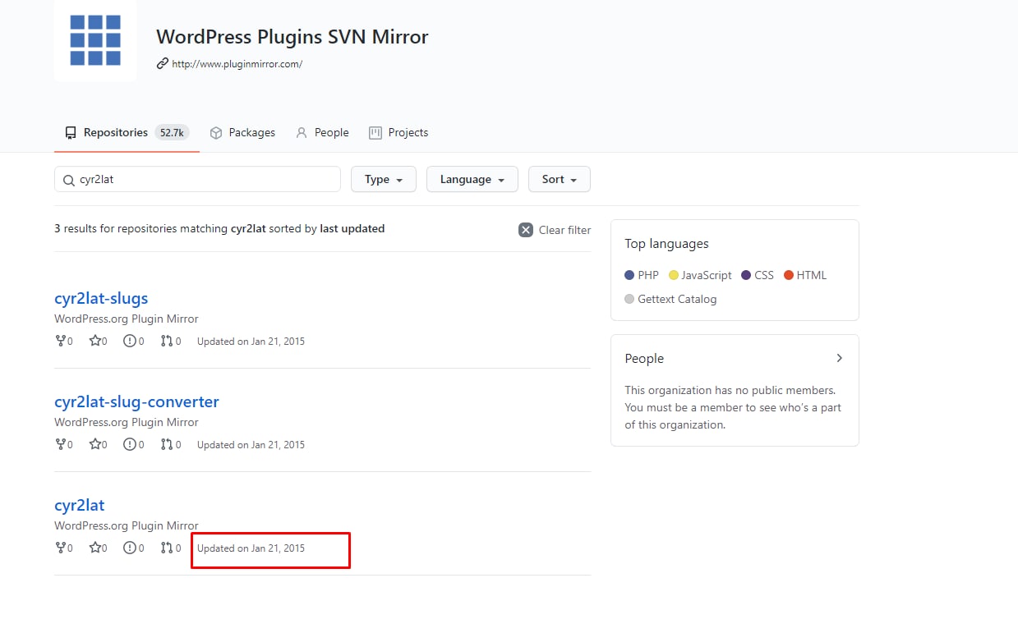Click the cyr2lat-slugs description WordPress.org Plugin Mirror
Screen dimensions: 1018x633
127,319
